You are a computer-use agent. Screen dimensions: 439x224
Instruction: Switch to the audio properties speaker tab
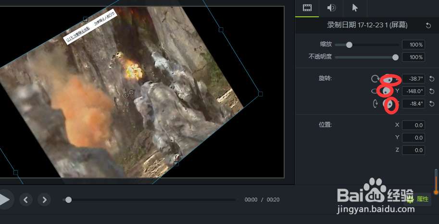pyautogui.click(x=331, y=8)
